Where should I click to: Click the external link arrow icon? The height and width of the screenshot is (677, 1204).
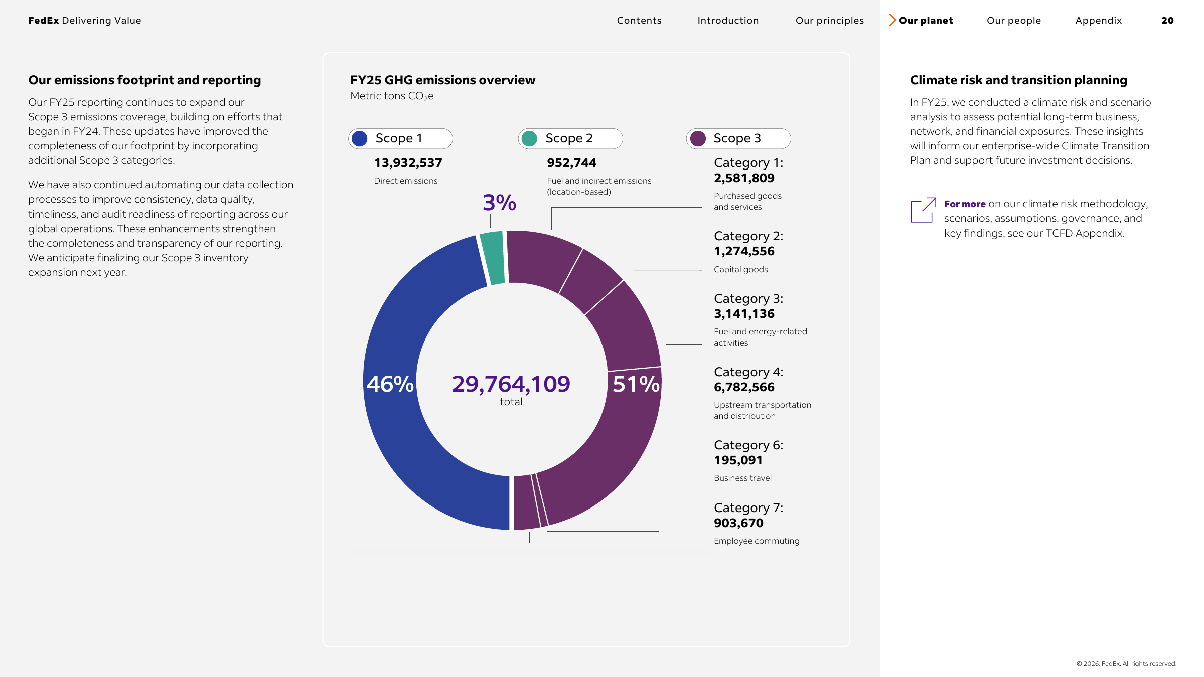point(923,210)
